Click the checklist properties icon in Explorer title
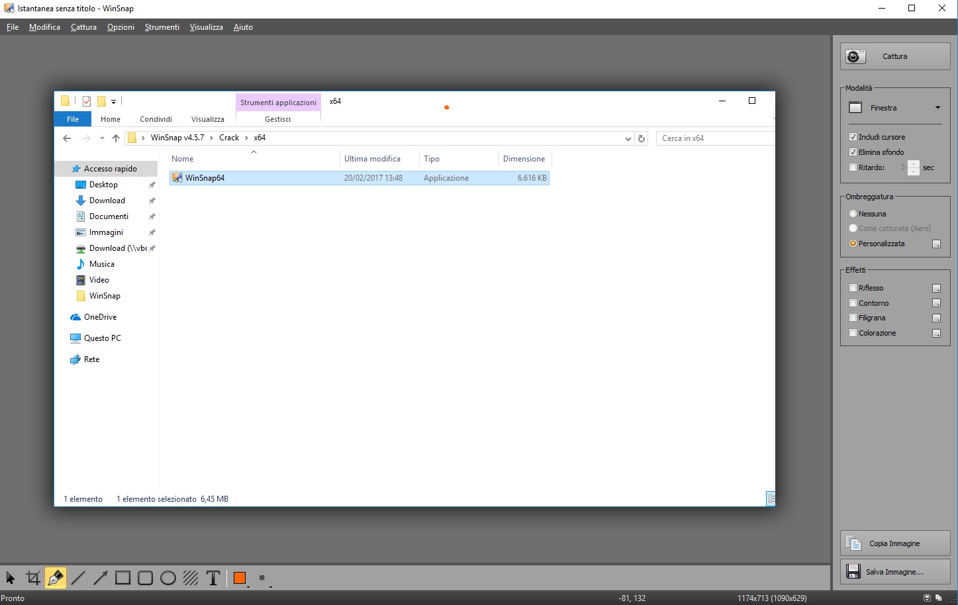 (87, 101)
